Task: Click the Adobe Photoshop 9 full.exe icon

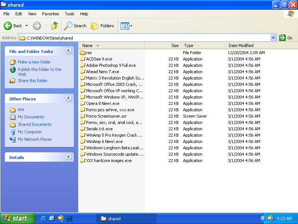Action: point(83,65)
